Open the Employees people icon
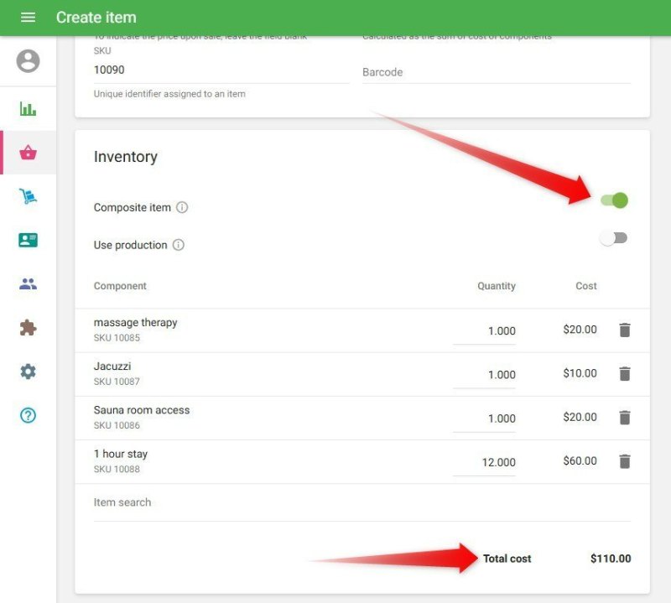 coord(28,283)
